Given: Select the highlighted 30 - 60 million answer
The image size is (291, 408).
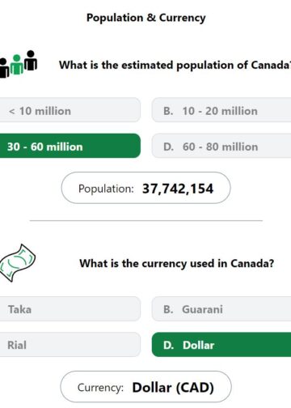Looking at the screenshot, I should click(x=70, y=146).
